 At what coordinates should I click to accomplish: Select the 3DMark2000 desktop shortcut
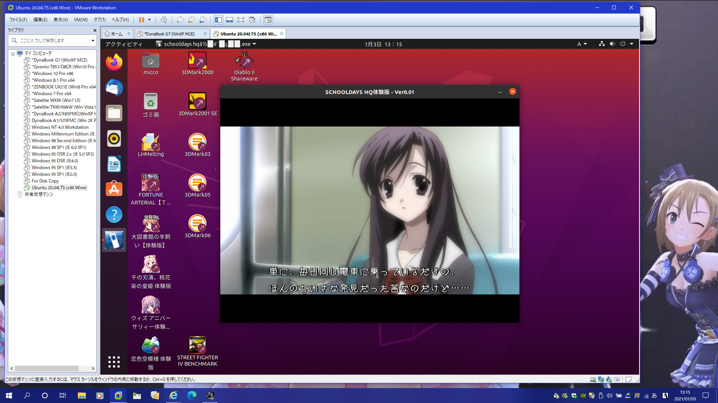point(197,64)
